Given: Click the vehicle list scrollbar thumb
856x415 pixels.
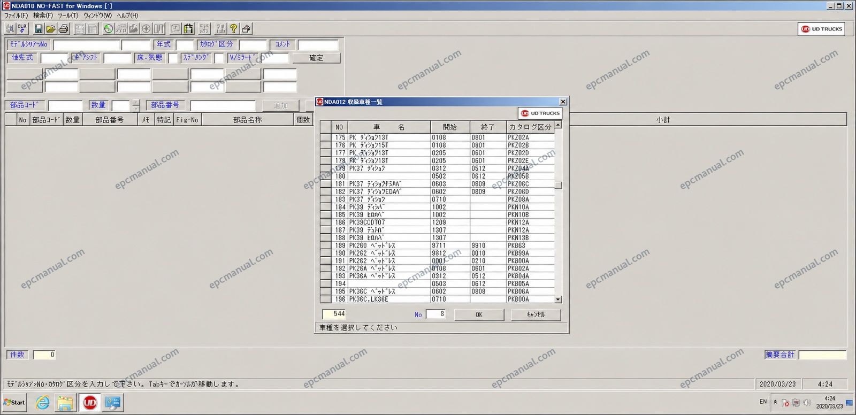Looking at the screenshot, I should pos(558,186).
